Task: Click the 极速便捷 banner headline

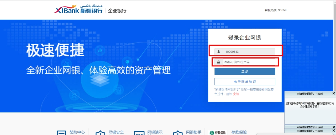Action: [x=55, y=50]
